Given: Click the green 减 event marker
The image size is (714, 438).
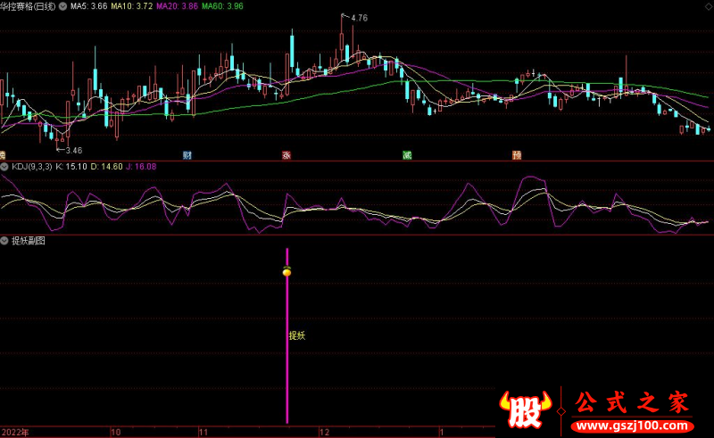Looking at the screenshot, I should pyautogui.click(x=407, y=154).
